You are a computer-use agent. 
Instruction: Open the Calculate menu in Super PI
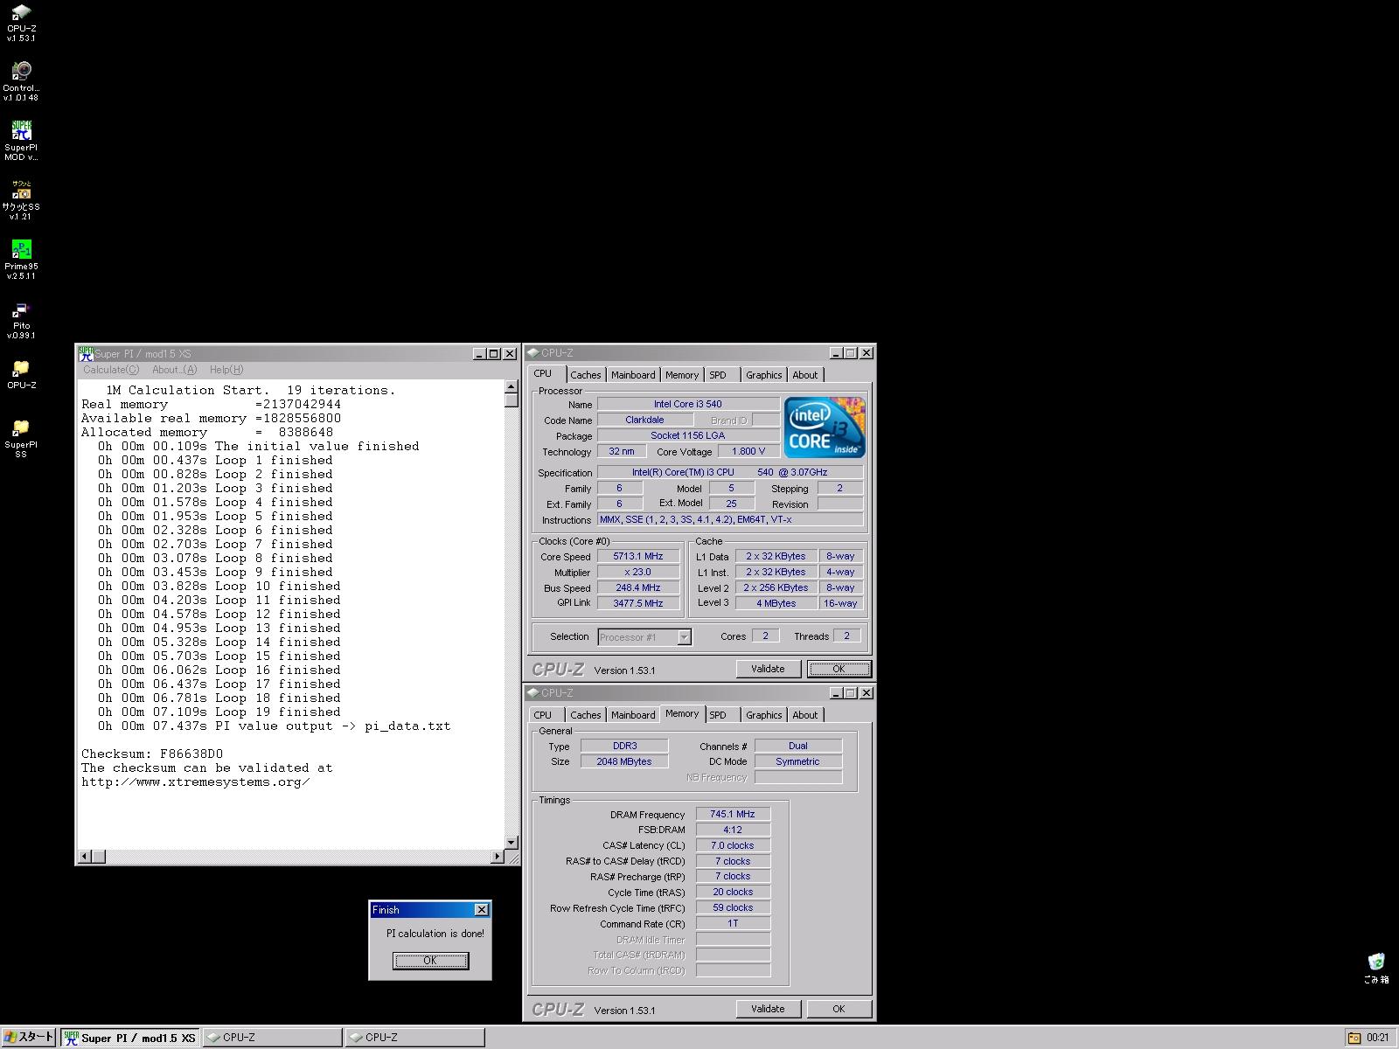pyautogui.click(x=111, y=370)
